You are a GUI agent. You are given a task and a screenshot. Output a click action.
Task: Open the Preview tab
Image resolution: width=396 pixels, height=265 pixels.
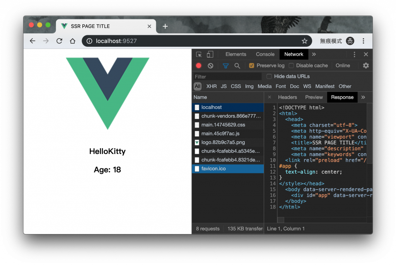(x=314, y=97)
